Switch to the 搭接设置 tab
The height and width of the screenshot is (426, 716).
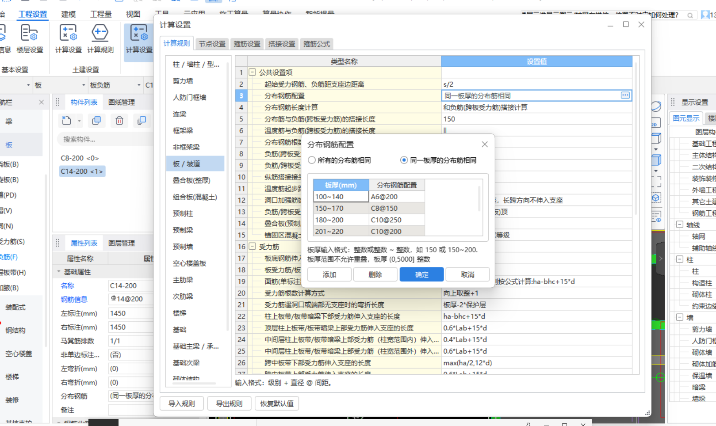tap(282, 44)
